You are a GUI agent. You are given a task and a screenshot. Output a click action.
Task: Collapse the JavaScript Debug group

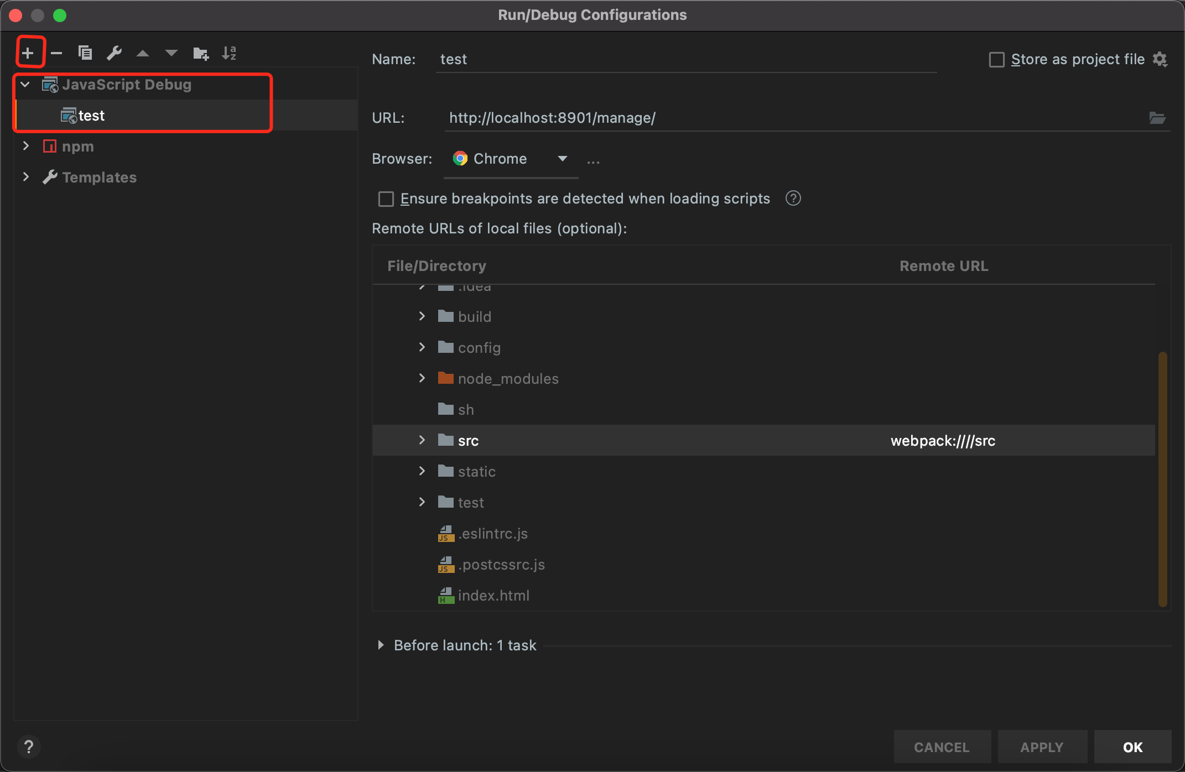click(x=25, y=85)
